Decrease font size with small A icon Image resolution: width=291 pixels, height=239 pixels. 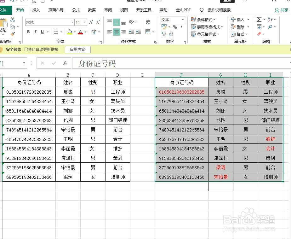(98, 22)
